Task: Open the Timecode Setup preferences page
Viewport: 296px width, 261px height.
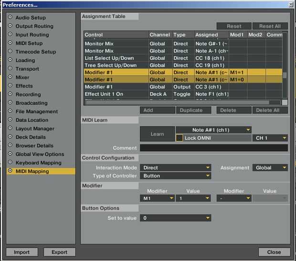Action: (x=36, y=52)
